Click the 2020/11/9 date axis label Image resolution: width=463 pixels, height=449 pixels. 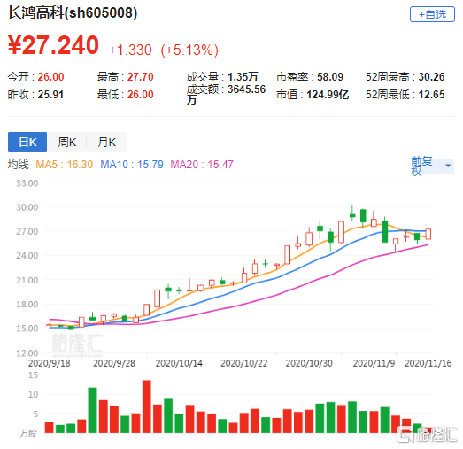point(374,363)
